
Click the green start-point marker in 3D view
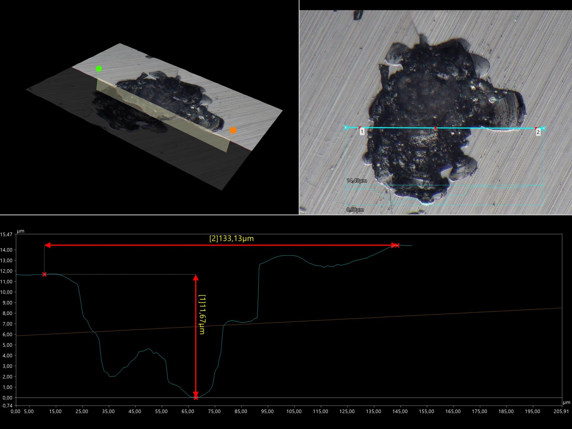click(x=99, y=69)
